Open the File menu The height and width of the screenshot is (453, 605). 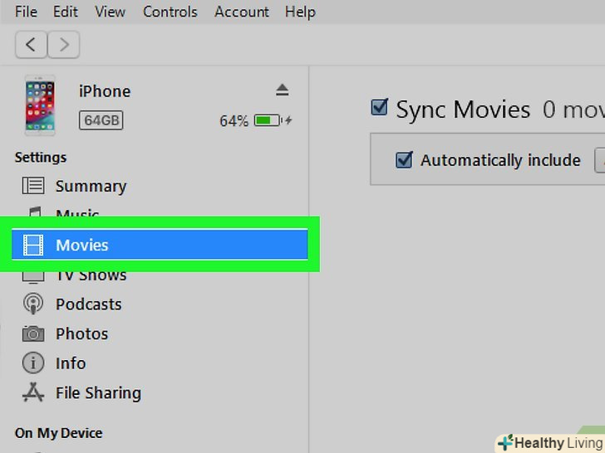[x=26, y=12]
